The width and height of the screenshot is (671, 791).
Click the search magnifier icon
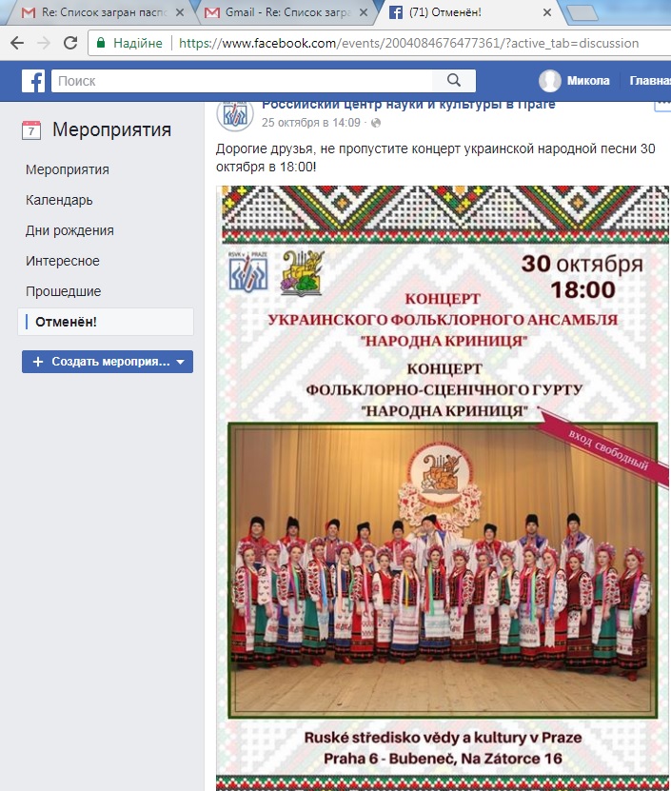click(x=454, y=81)
